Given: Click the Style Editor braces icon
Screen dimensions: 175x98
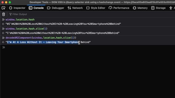Looking at the screenshot, I should point(88,8).
